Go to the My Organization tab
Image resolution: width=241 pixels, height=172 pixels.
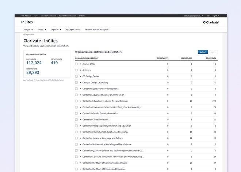(x=72, y=29)
